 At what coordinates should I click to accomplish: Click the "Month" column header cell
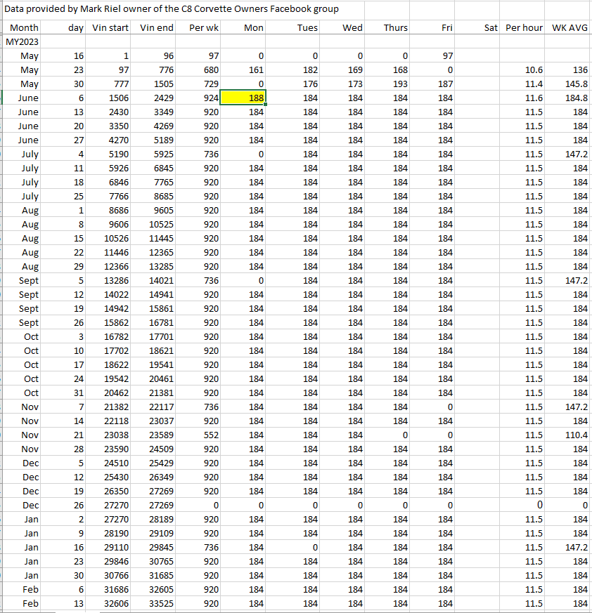(23, 28)
